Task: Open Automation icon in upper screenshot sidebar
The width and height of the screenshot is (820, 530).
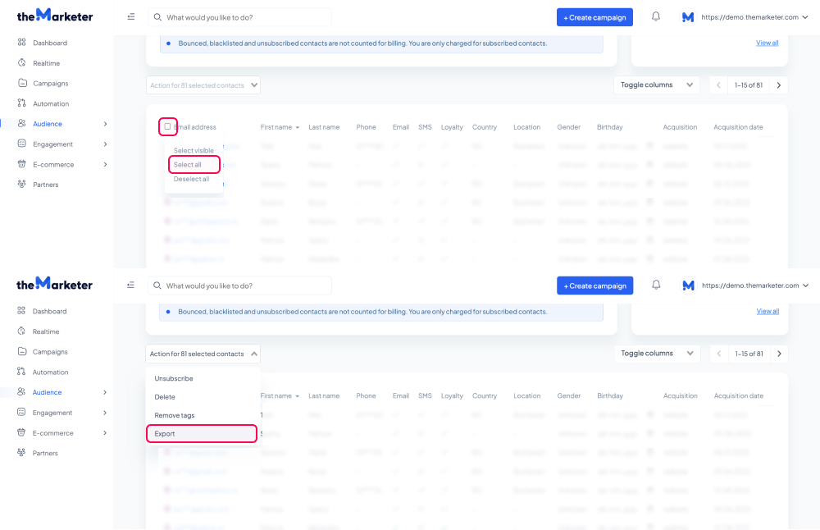Action: coord(21,103)
